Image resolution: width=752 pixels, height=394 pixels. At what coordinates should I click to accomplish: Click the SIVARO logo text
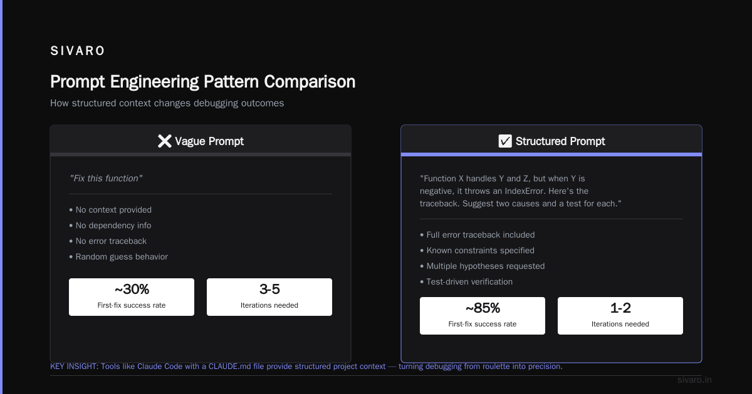point(78,51)
